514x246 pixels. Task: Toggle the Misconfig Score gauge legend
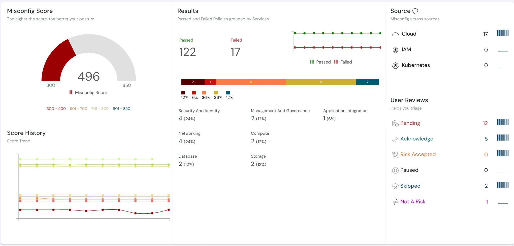[88, 93]
